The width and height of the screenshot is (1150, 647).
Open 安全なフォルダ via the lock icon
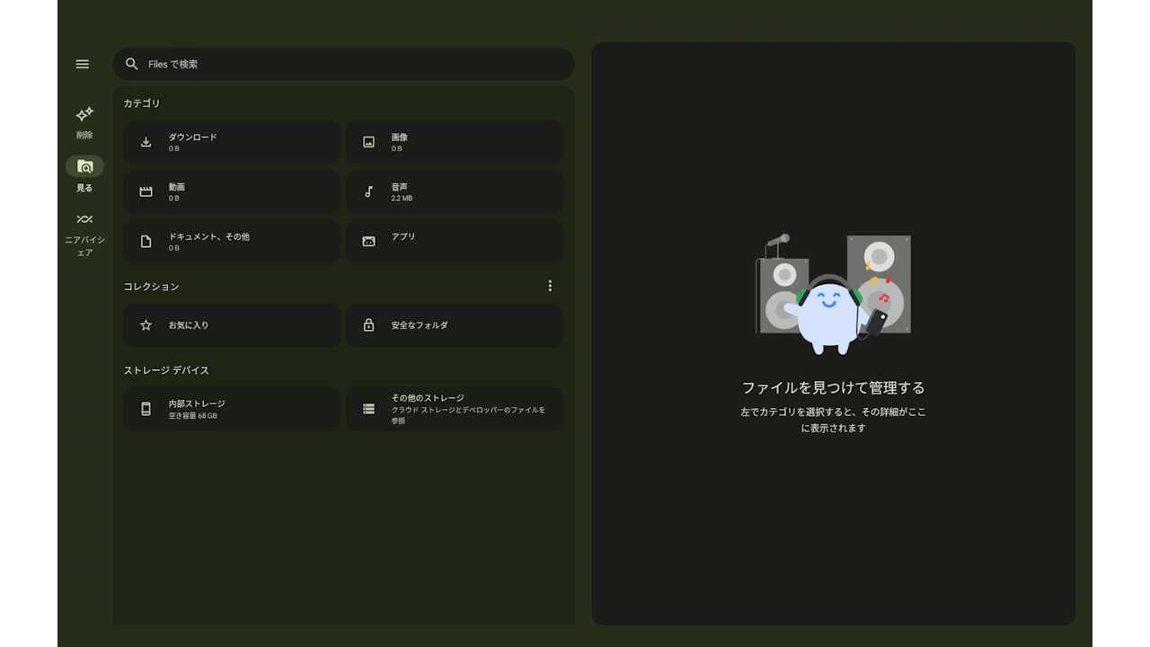click(x=368, y=325)
